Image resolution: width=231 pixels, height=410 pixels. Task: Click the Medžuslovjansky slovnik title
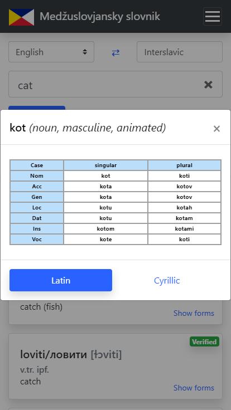pyautogui.click(x=100, y=17)
